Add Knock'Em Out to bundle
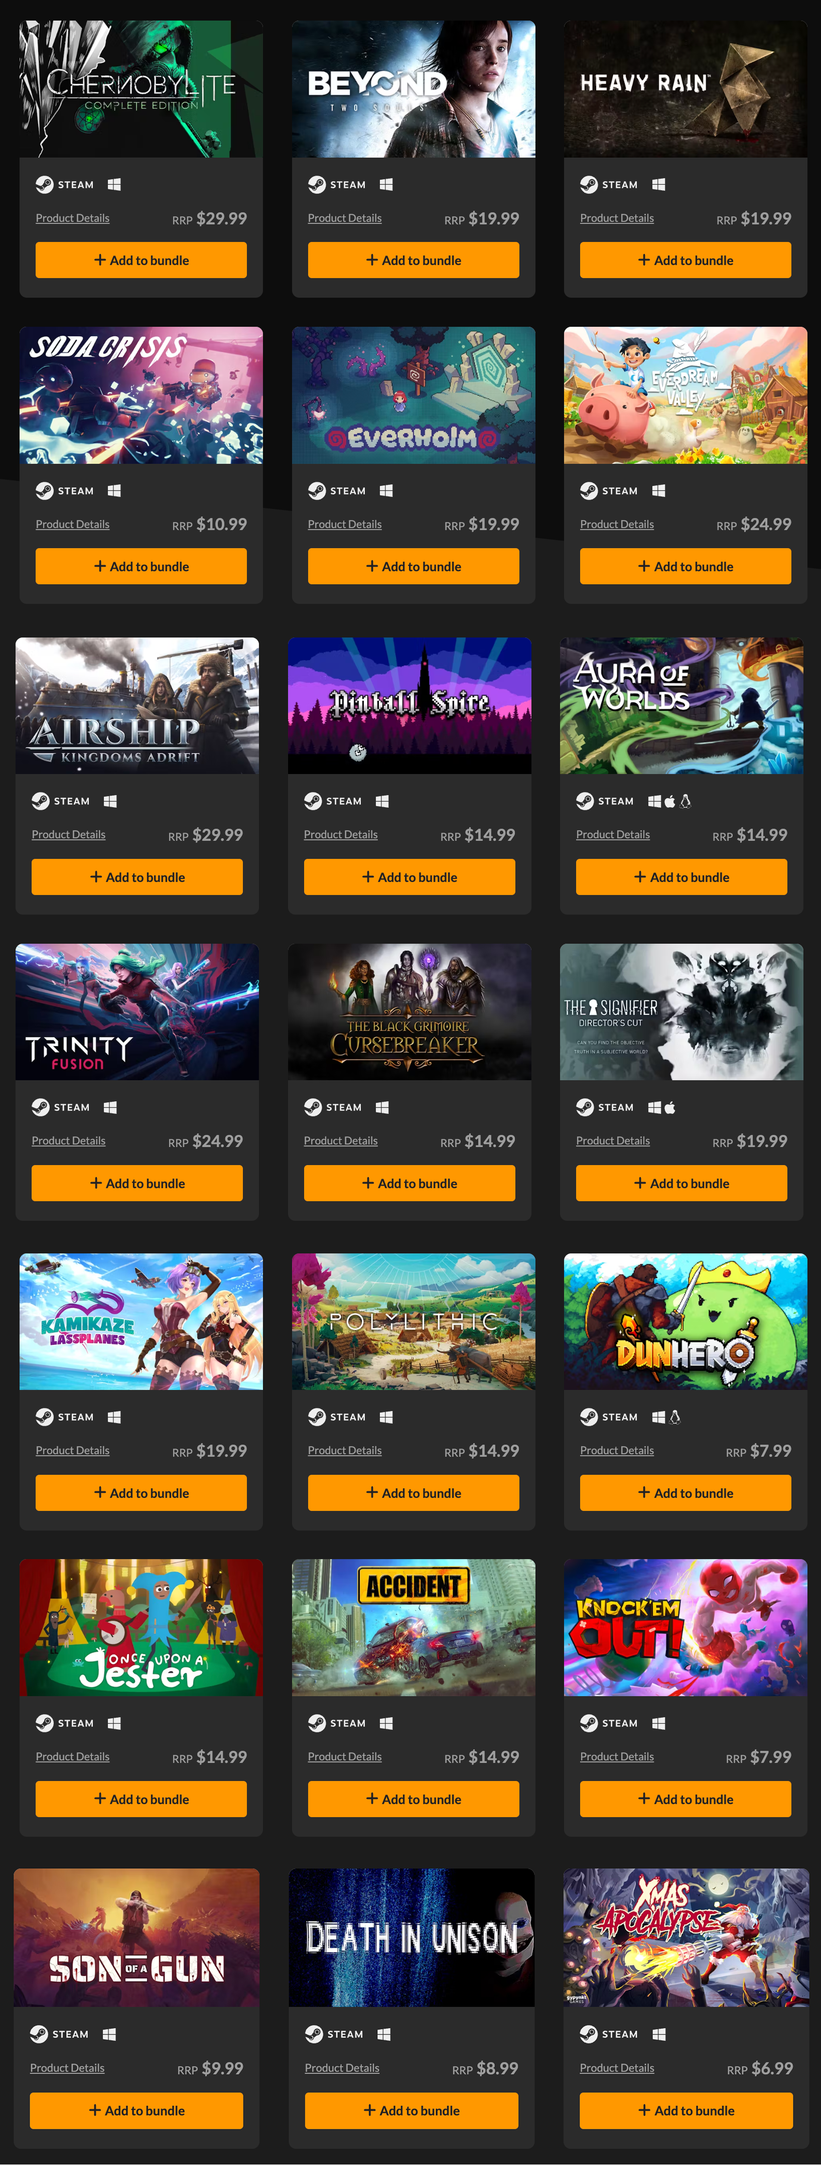 [x=686, y=1800]
